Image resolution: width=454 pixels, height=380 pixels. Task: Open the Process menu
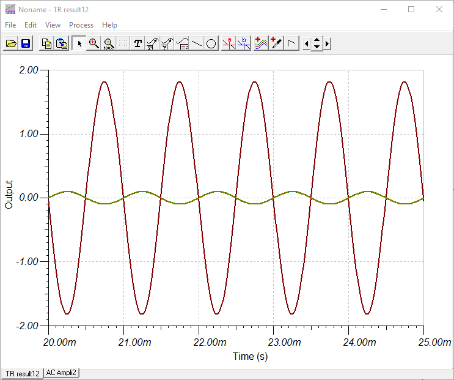tap(81, 25)
